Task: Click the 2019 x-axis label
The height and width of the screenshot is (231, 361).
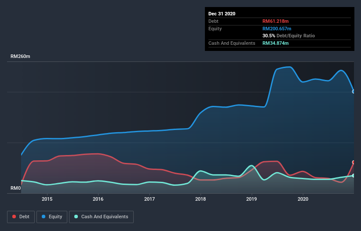Action: tap(252, 199)
